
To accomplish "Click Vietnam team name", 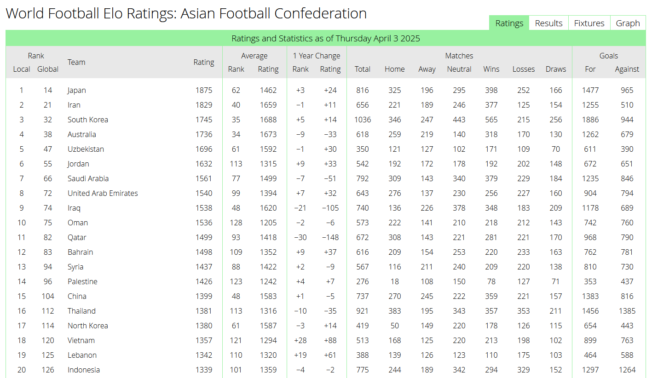I will tap(81, 340).
